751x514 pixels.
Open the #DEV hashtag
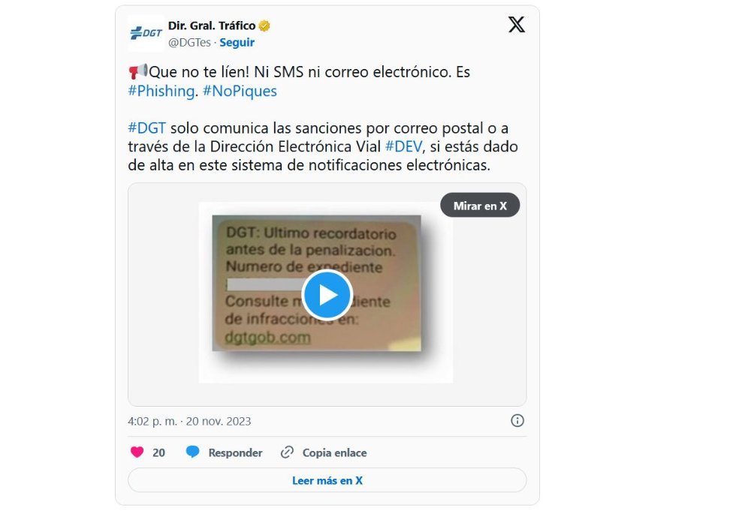coord(404,146)
